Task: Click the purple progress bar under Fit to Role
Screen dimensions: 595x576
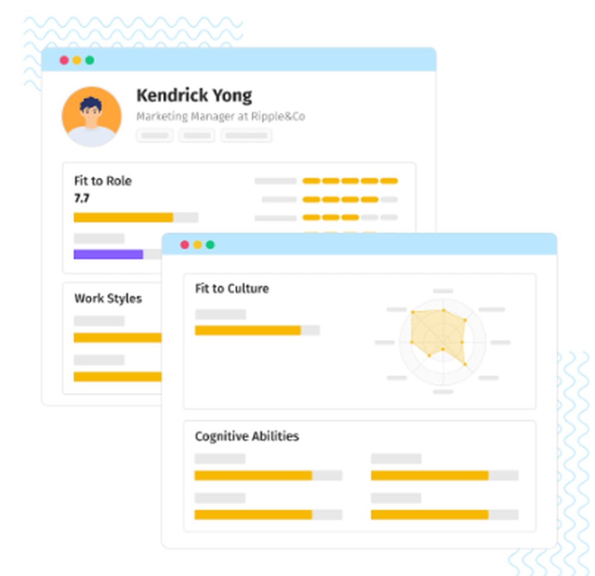Action: [x=108, y=254]
